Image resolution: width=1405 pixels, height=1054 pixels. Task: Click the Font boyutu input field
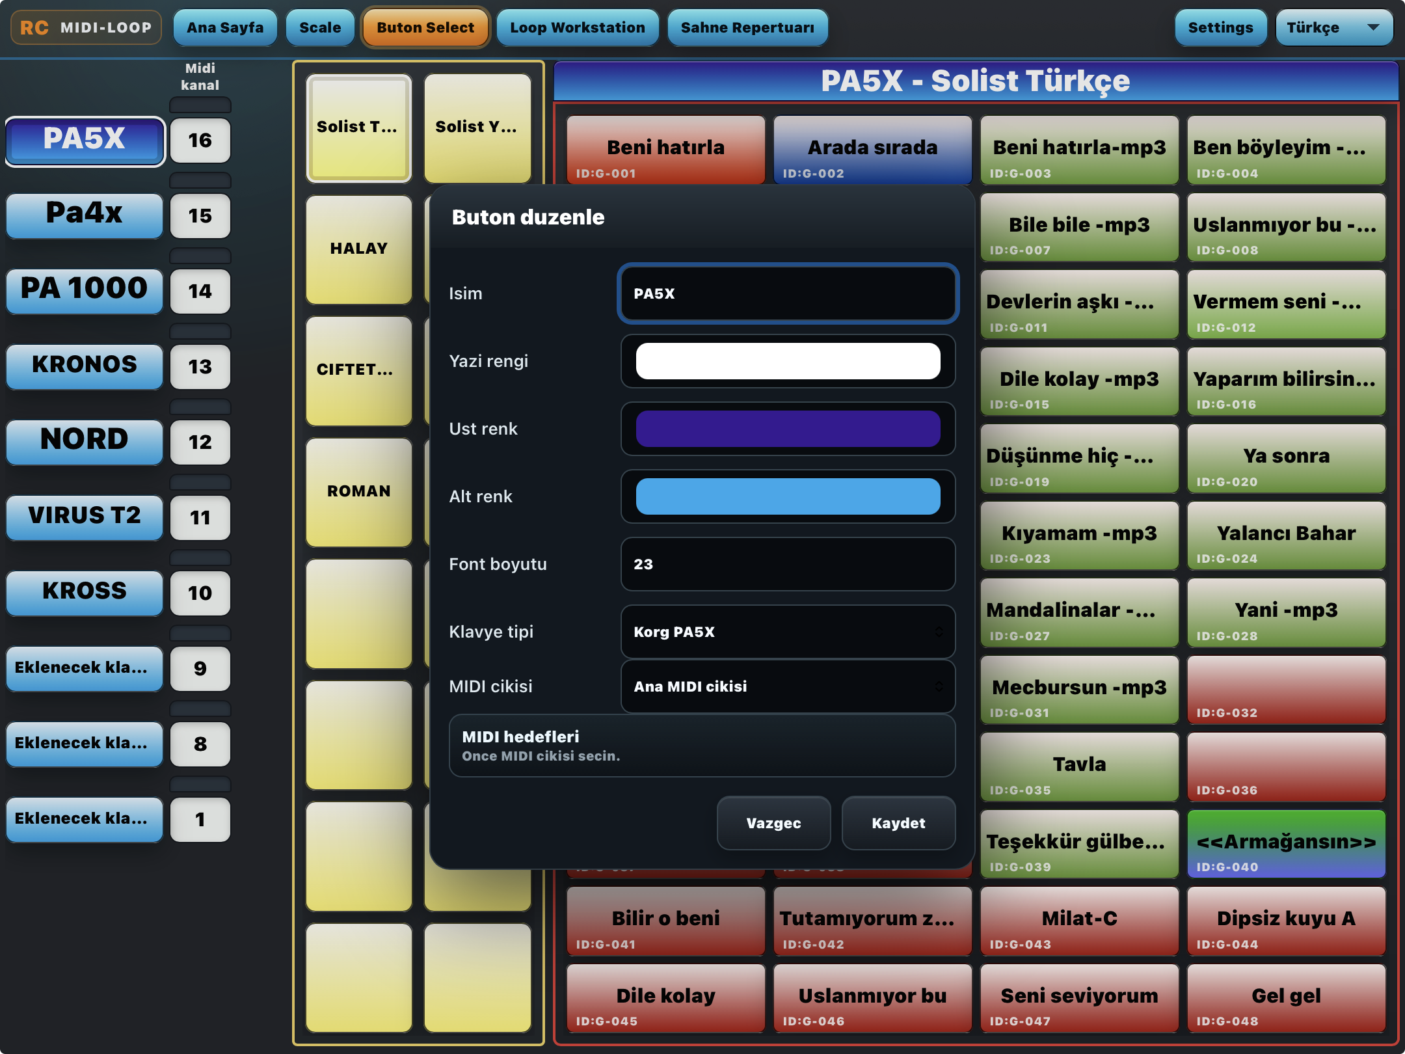pos(788,564)
